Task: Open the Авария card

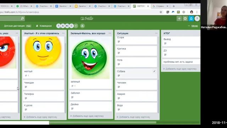Action: point(136,96)
